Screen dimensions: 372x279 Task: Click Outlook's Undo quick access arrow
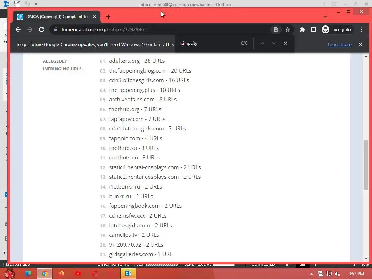(28, 4)
